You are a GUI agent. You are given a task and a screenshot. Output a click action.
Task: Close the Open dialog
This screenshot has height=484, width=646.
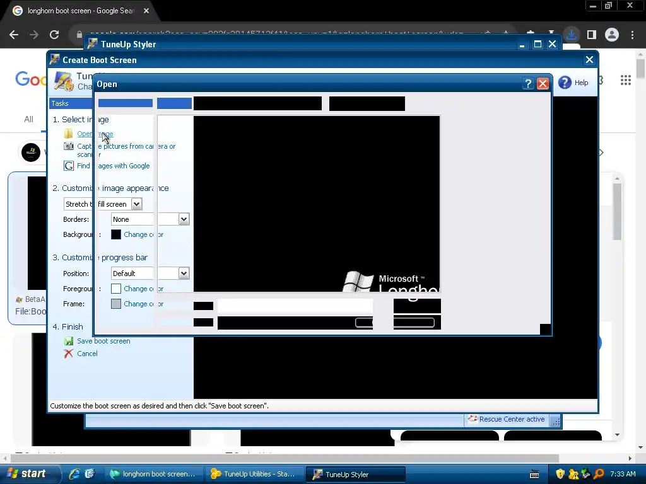(x=543, y=84)
